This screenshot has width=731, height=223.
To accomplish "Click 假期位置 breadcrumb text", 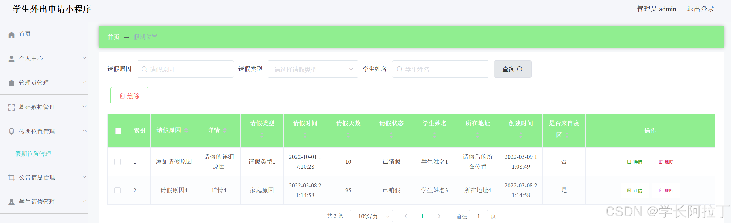I will pos(146,37).
